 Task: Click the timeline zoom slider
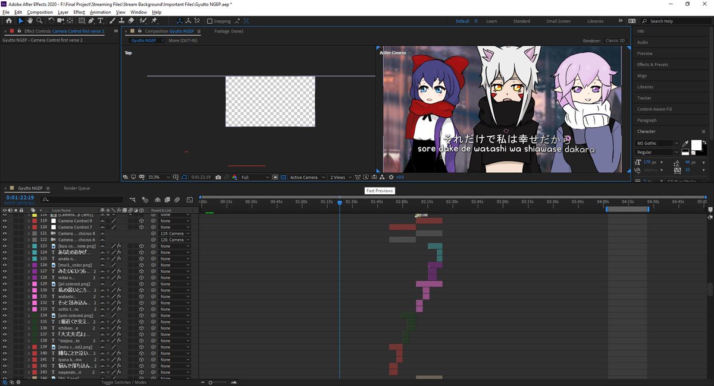210,382
